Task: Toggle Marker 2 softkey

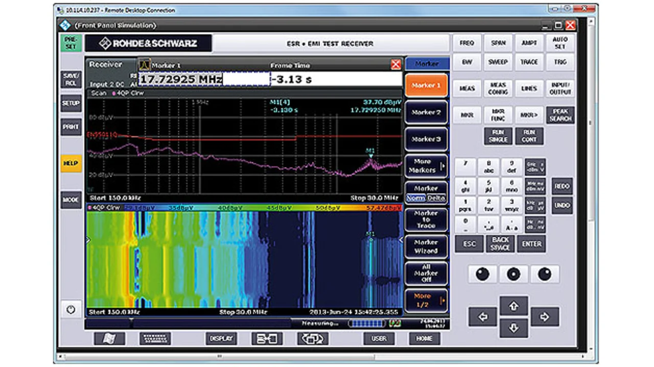Action: coord(426,112)
